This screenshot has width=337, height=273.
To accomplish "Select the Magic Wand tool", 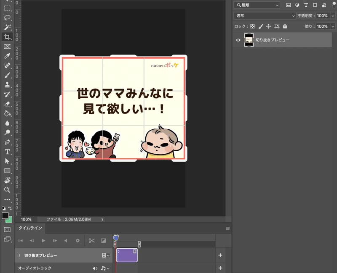I will [x=7, y=27].
